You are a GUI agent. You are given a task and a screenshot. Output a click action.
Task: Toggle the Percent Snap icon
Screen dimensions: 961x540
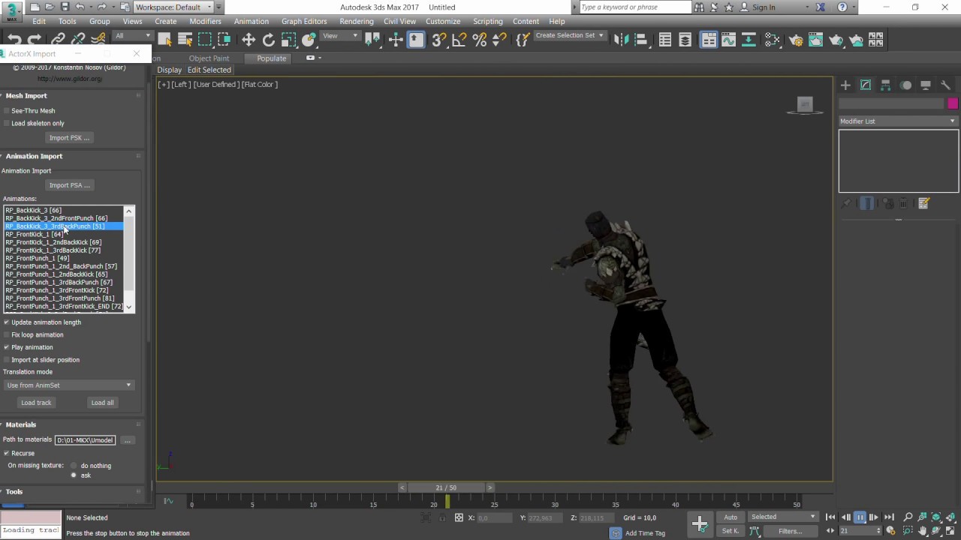479,40
